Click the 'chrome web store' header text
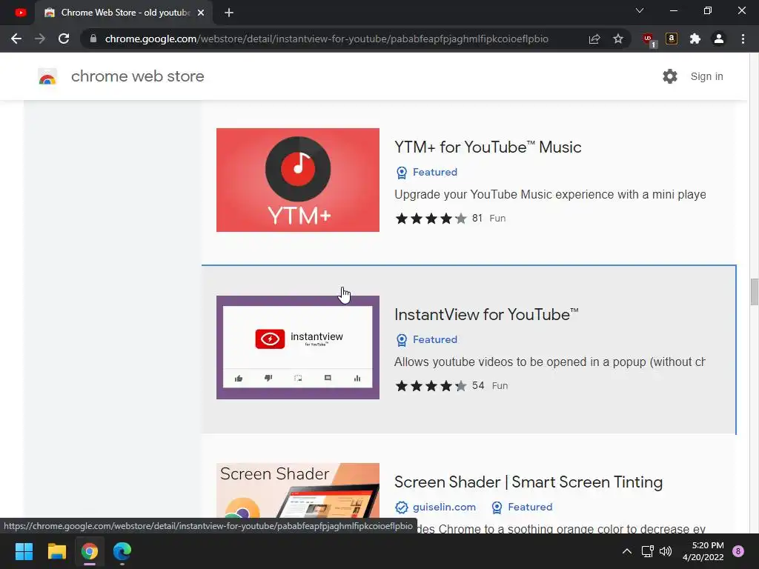The height and width of the screenshot is (569, 759). tap(137, 76)
